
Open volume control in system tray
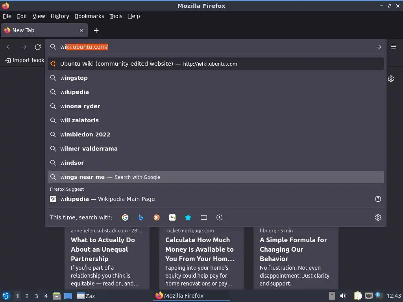point(343,296)
